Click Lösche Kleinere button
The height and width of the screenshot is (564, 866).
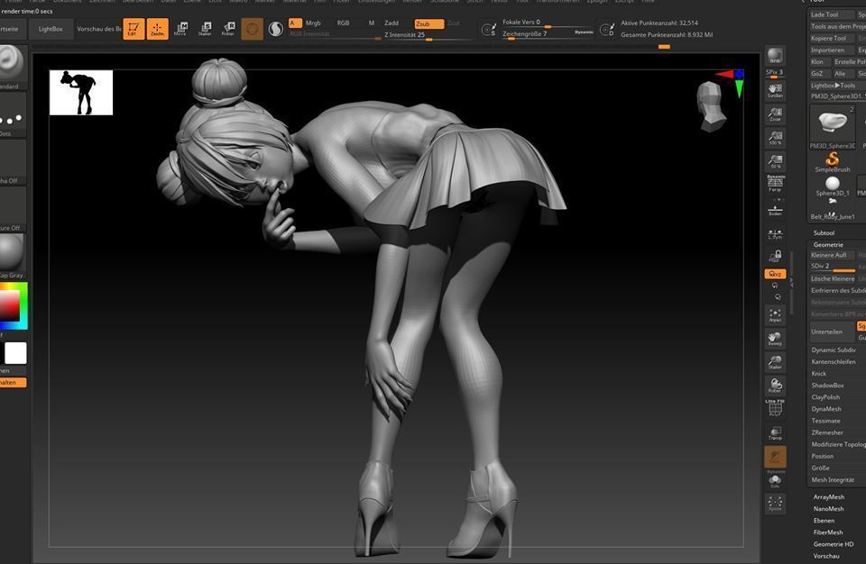coord(831,278)
